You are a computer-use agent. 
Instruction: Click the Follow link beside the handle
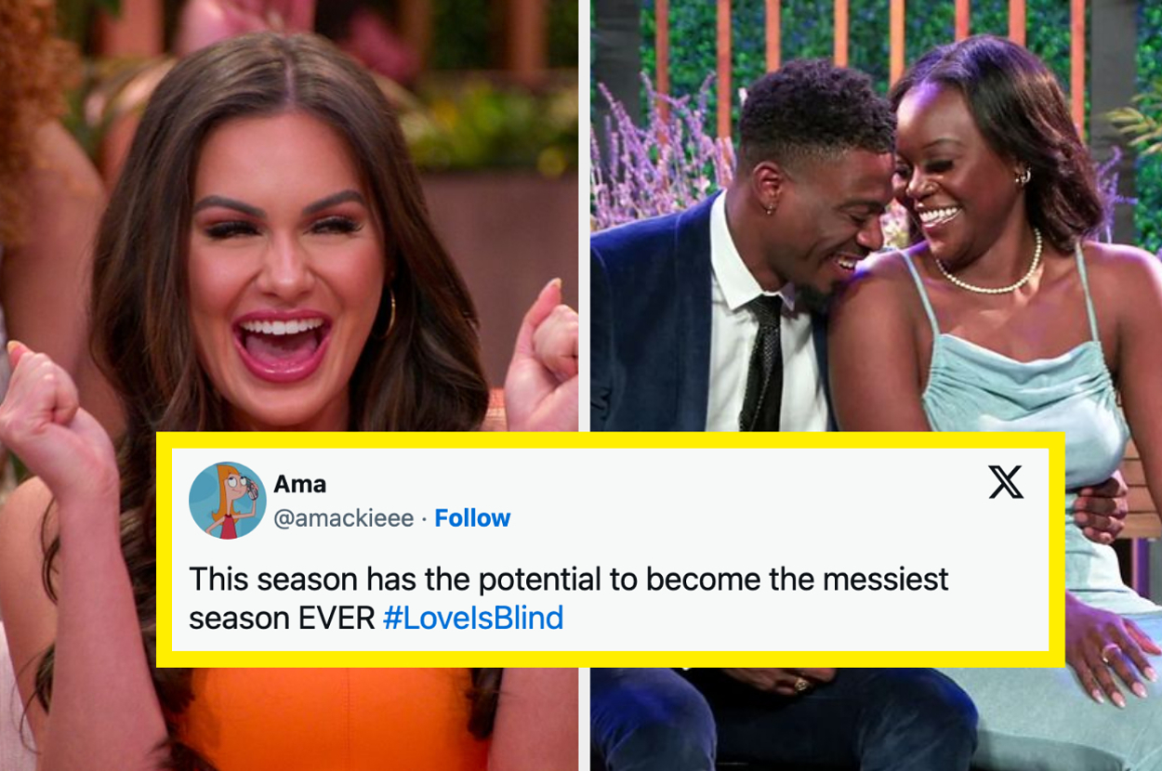pos(472,517)
